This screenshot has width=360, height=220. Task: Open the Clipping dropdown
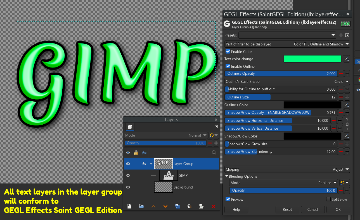287,169
